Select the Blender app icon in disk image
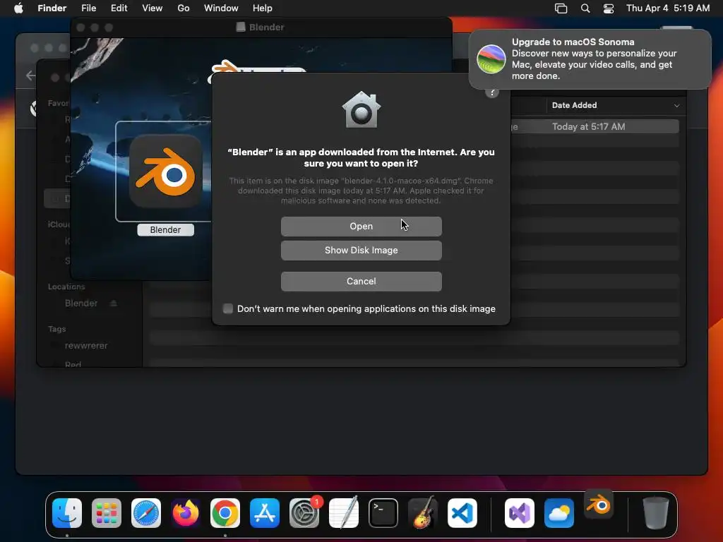723x542 pixels. click(165, 171)
